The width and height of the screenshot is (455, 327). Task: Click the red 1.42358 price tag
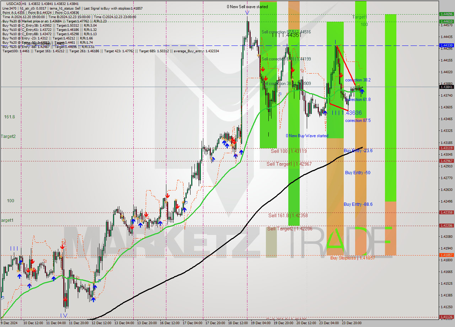click(x=446, y=212)
